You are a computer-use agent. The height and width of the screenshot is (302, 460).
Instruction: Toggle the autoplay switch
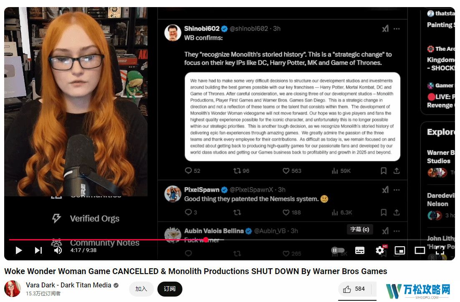[338, 250]
